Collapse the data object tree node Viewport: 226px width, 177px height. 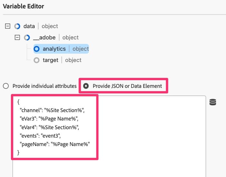[8, 26]
